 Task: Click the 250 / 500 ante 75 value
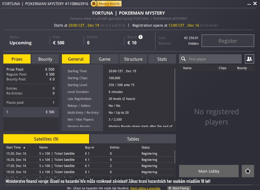coord(122,85)
